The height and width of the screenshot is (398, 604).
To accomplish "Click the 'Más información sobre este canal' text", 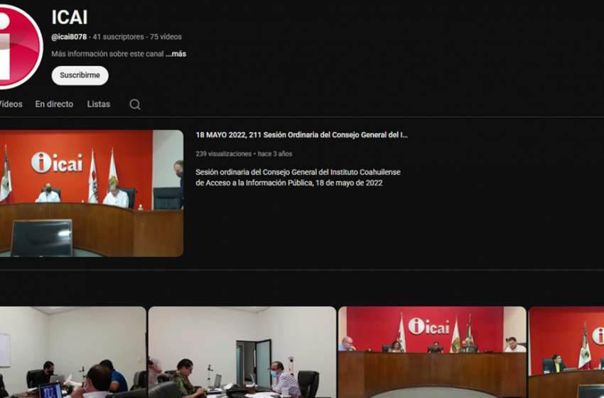I will [x=107, y=54].
